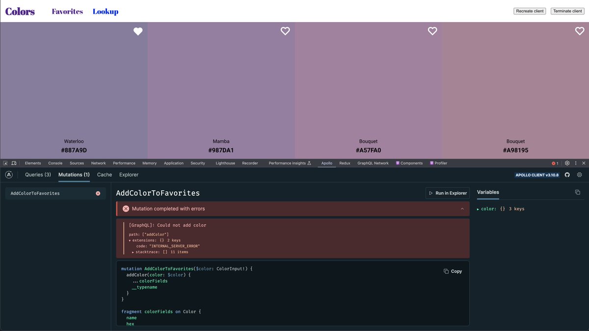Select the Variables panel heading
Viewport: 589px width, 331px height.
pyautogui.click(x=488, y=192)
